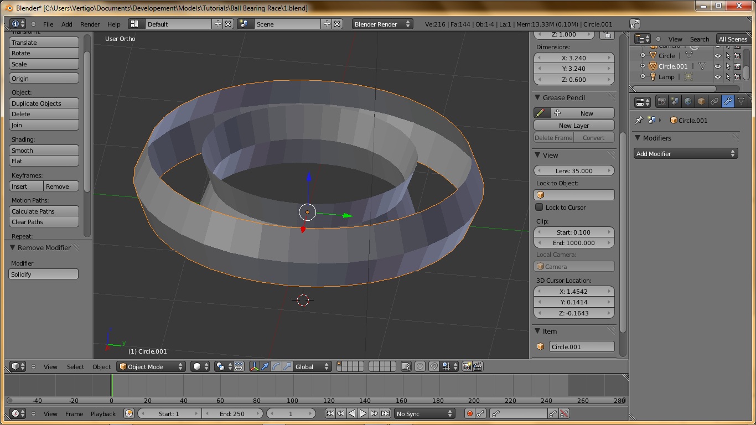The height and width of the screenshot is (425, 756).
Task: Open the Add menu
Action: (x=67, y=24)
